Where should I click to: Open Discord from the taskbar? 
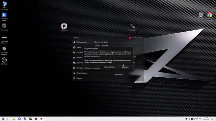click(19, 119)
